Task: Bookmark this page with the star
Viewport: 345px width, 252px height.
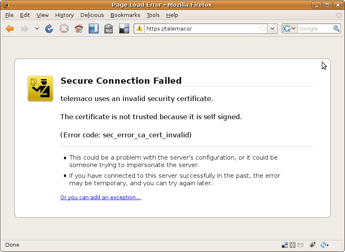Action: coord(262,28)
